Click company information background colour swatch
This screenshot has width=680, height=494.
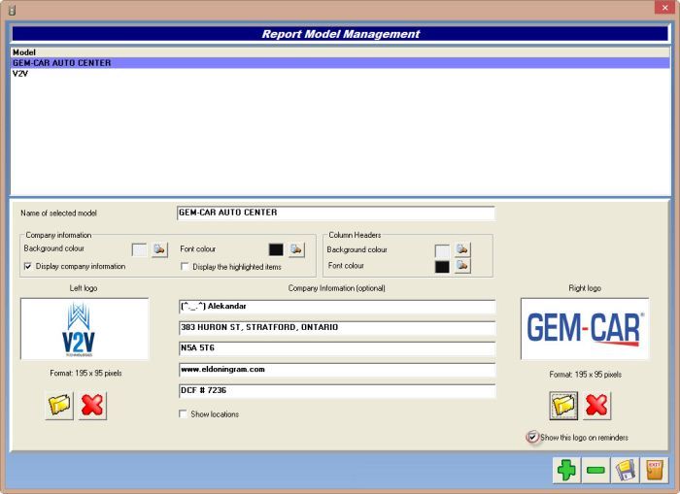139,250
